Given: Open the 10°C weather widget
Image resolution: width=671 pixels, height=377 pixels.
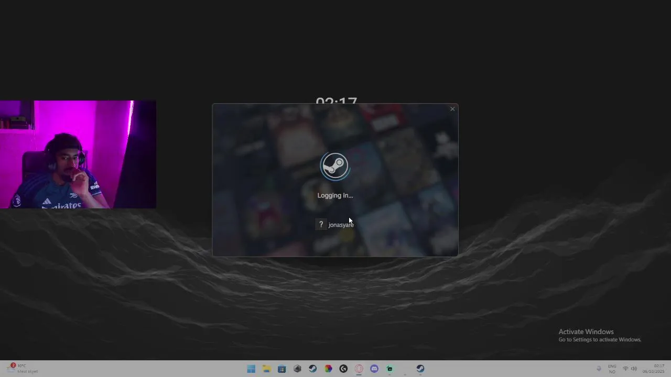Looking at the screenshot, I should pyautogui.click(x=23, y=369).
